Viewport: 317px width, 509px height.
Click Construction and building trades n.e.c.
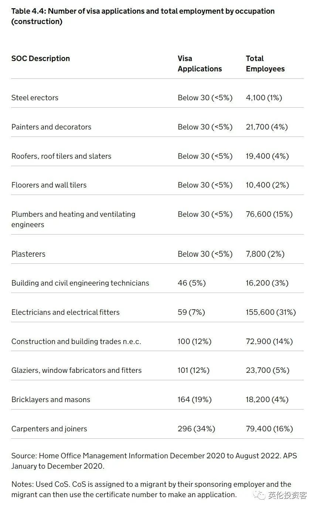click(x=76, y=341)
